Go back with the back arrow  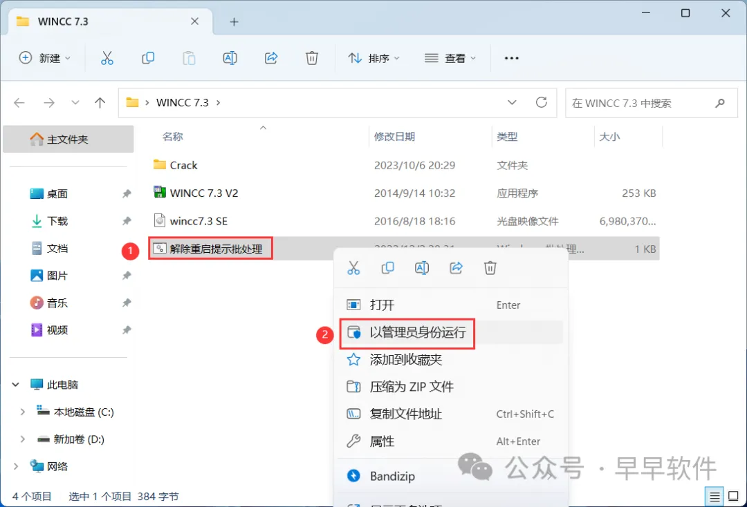point(19,103)
